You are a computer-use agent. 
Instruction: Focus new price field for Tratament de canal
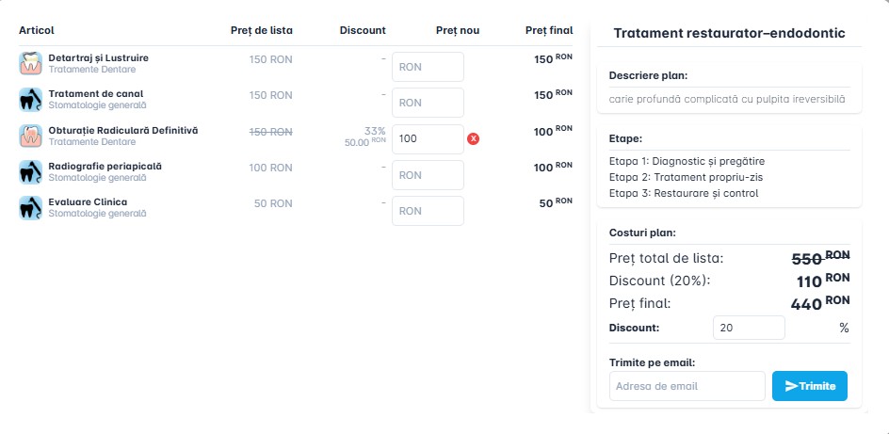tap(428, 103)
